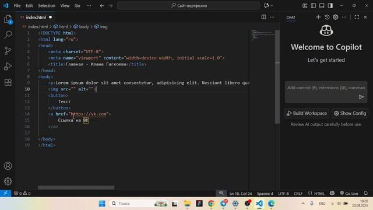Open Windows Start menu

[x=102, y=204]
